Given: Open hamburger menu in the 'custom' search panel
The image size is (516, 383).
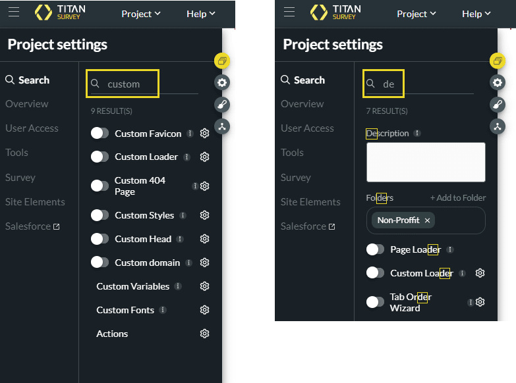Looking at the screenshot, I should [x=13, y=13].
